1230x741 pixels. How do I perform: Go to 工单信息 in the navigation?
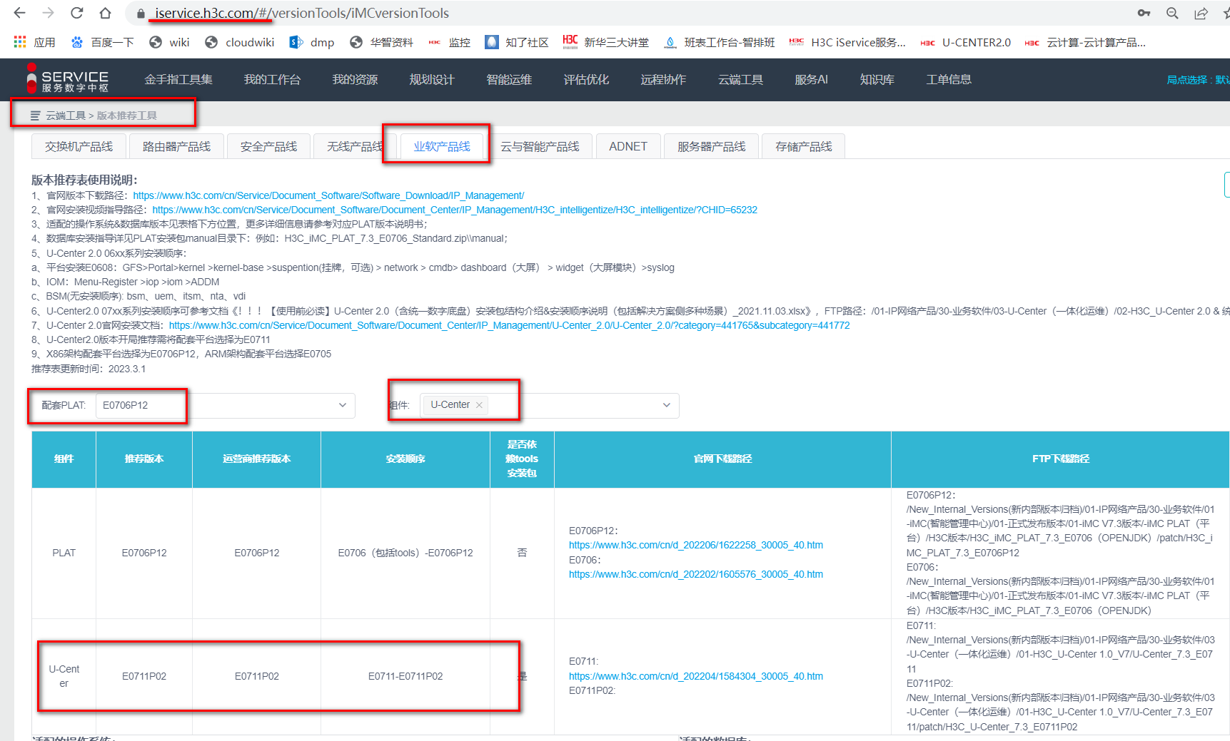[949, 79]
